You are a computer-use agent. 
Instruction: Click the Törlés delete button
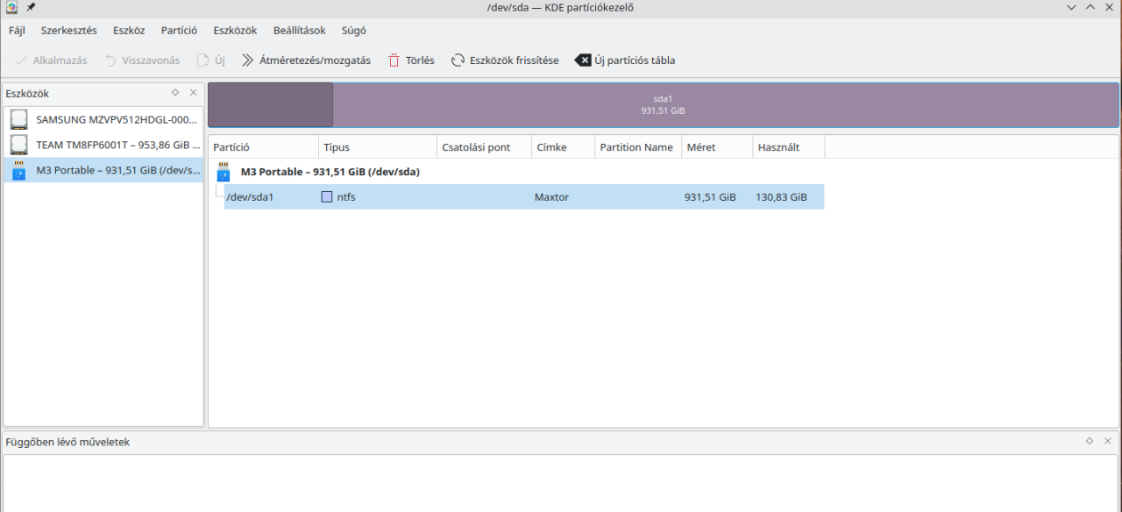pos(411,60)
